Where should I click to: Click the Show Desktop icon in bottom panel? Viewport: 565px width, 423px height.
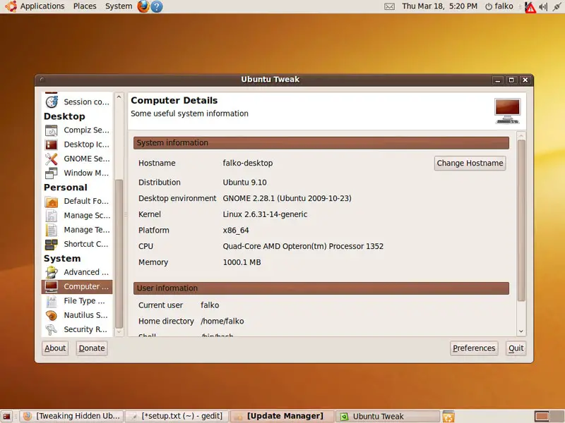point(6,416)
